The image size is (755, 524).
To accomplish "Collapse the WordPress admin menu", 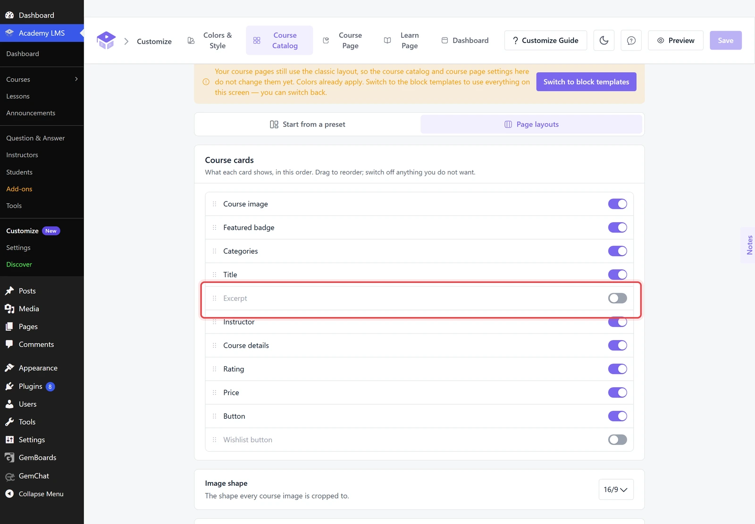I will point(42,494).
